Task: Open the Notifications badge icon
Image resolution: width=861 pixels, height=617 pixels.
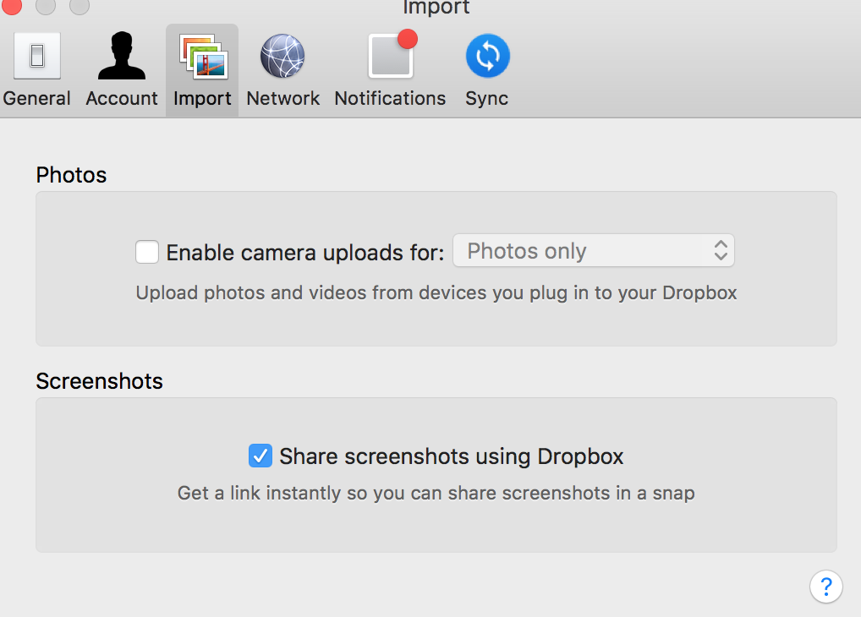Action: 392,54
